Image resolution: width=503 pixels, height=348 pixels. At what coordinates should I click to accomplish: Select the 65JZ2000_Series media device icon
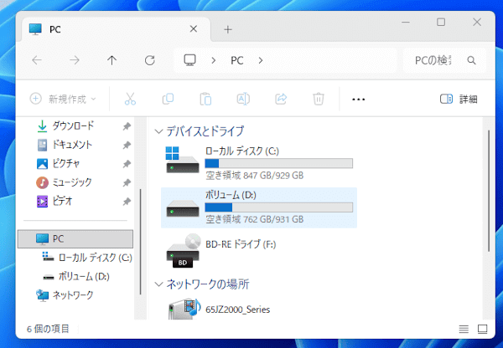[184, 309]
